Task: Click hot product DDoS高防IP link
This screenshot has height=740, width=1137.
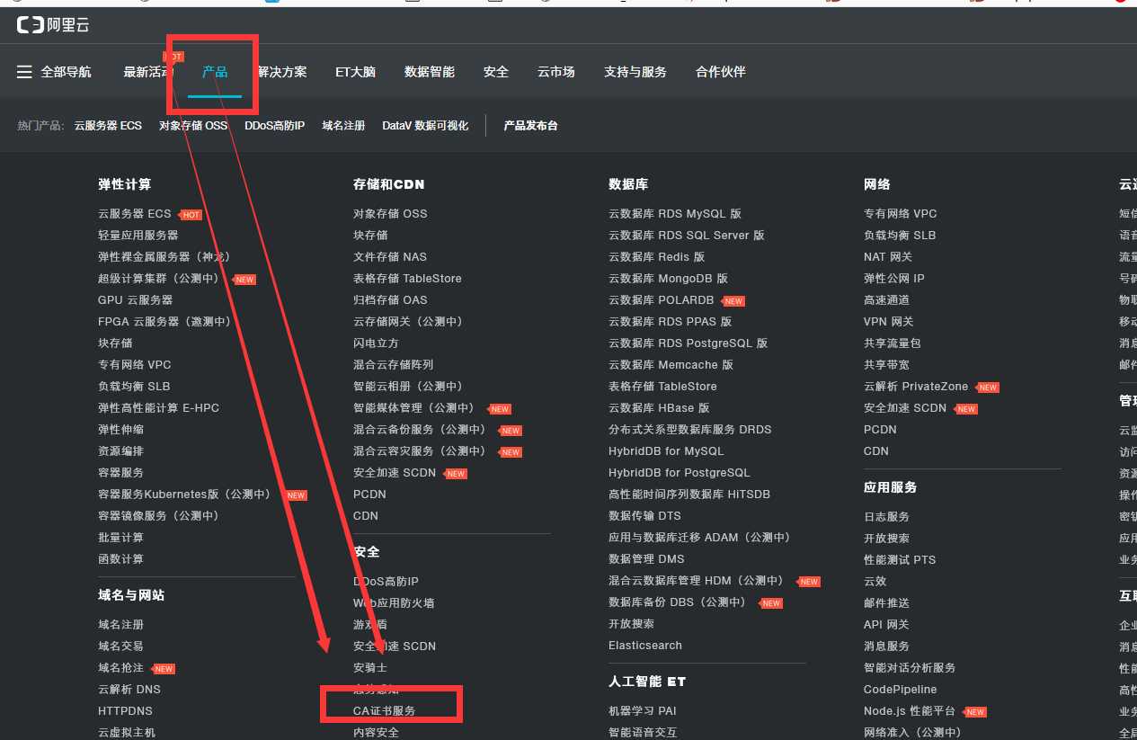Action: [274, 126]
